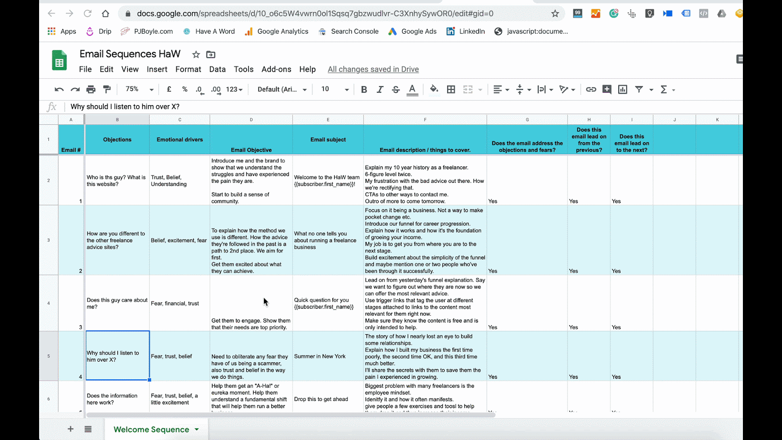
Task: Toggle strikethrough formatting
Action: 396,89
